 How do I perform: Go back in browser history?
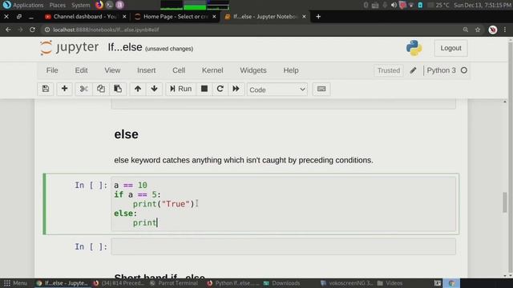[8, 30]
